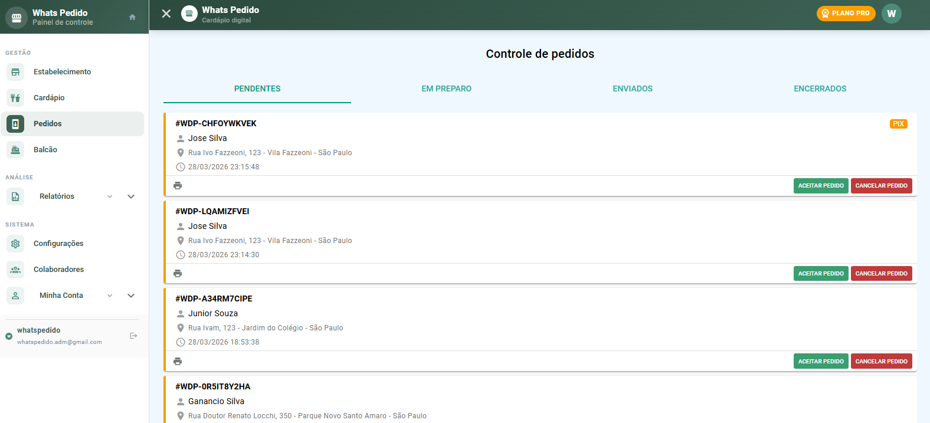Accept order #WDP-LQAMIZFVEI
Screen dimensions: 930x423
pos(821,274)
